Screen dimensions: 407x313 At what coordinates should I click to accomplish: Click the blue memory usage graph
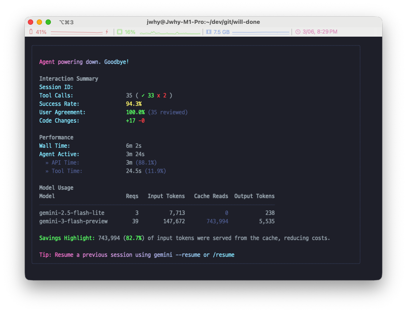261,32
